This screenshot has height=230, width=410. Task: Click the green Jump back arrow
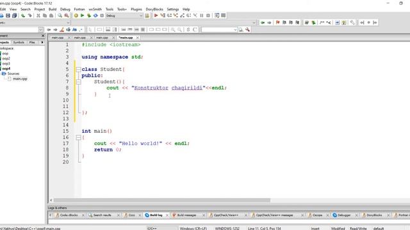(263, 23)
